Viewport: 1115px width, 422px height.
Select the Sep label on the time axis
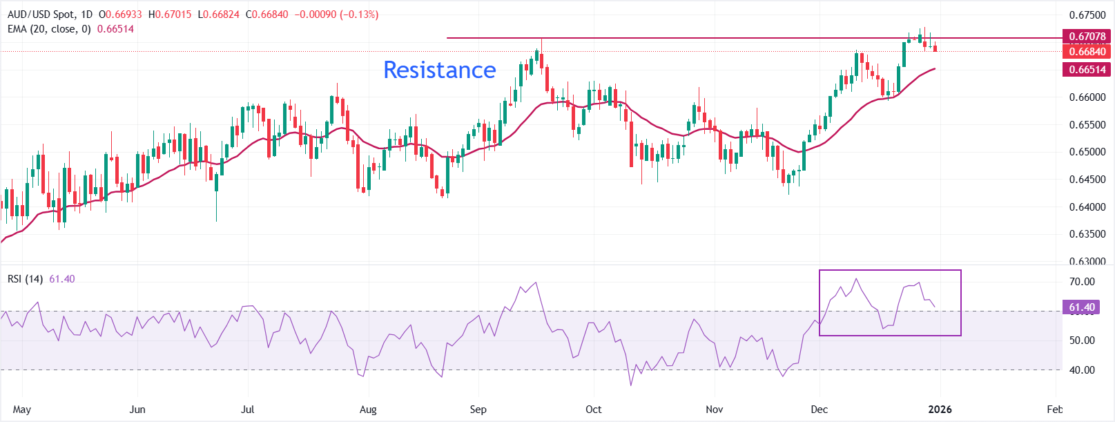click(478, 410)
